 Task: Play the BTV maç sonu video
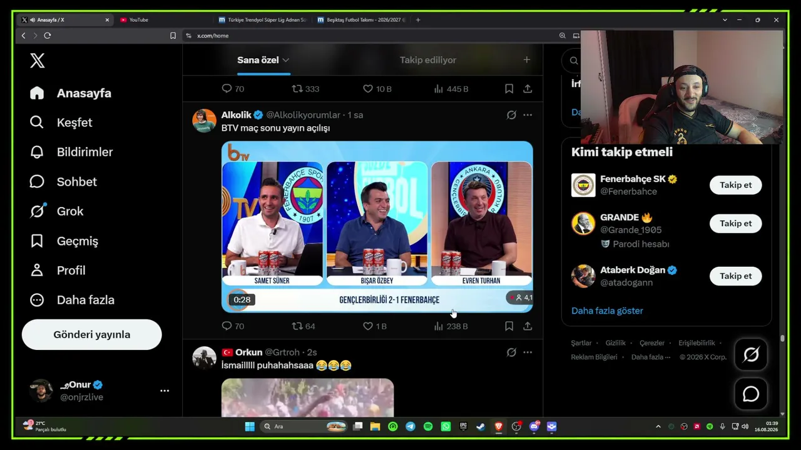(x=377, y=227)
